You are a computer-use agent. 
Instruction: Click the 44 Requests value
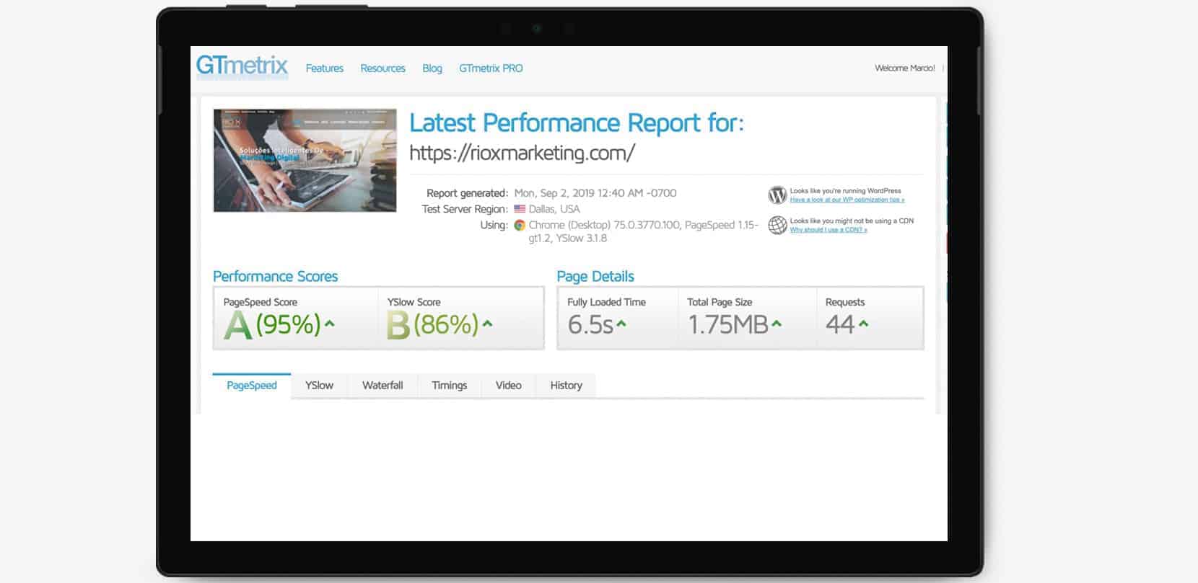point(840,325)
